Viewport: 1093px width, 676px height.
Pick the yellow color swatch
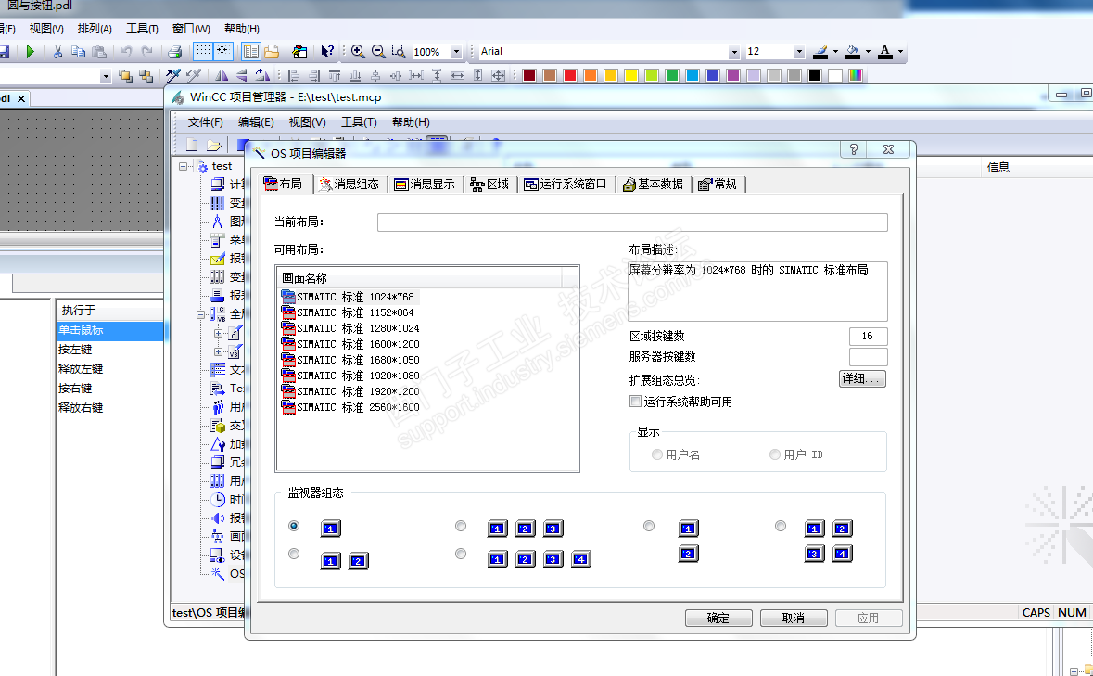click(x=630, y=75)
